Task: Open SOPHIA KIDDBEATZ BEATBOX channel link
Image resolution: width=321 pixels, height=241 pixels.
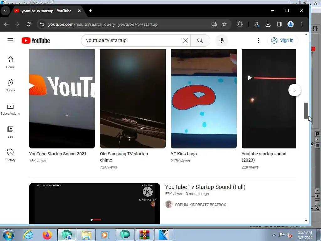Action: (x=200, y=205)
